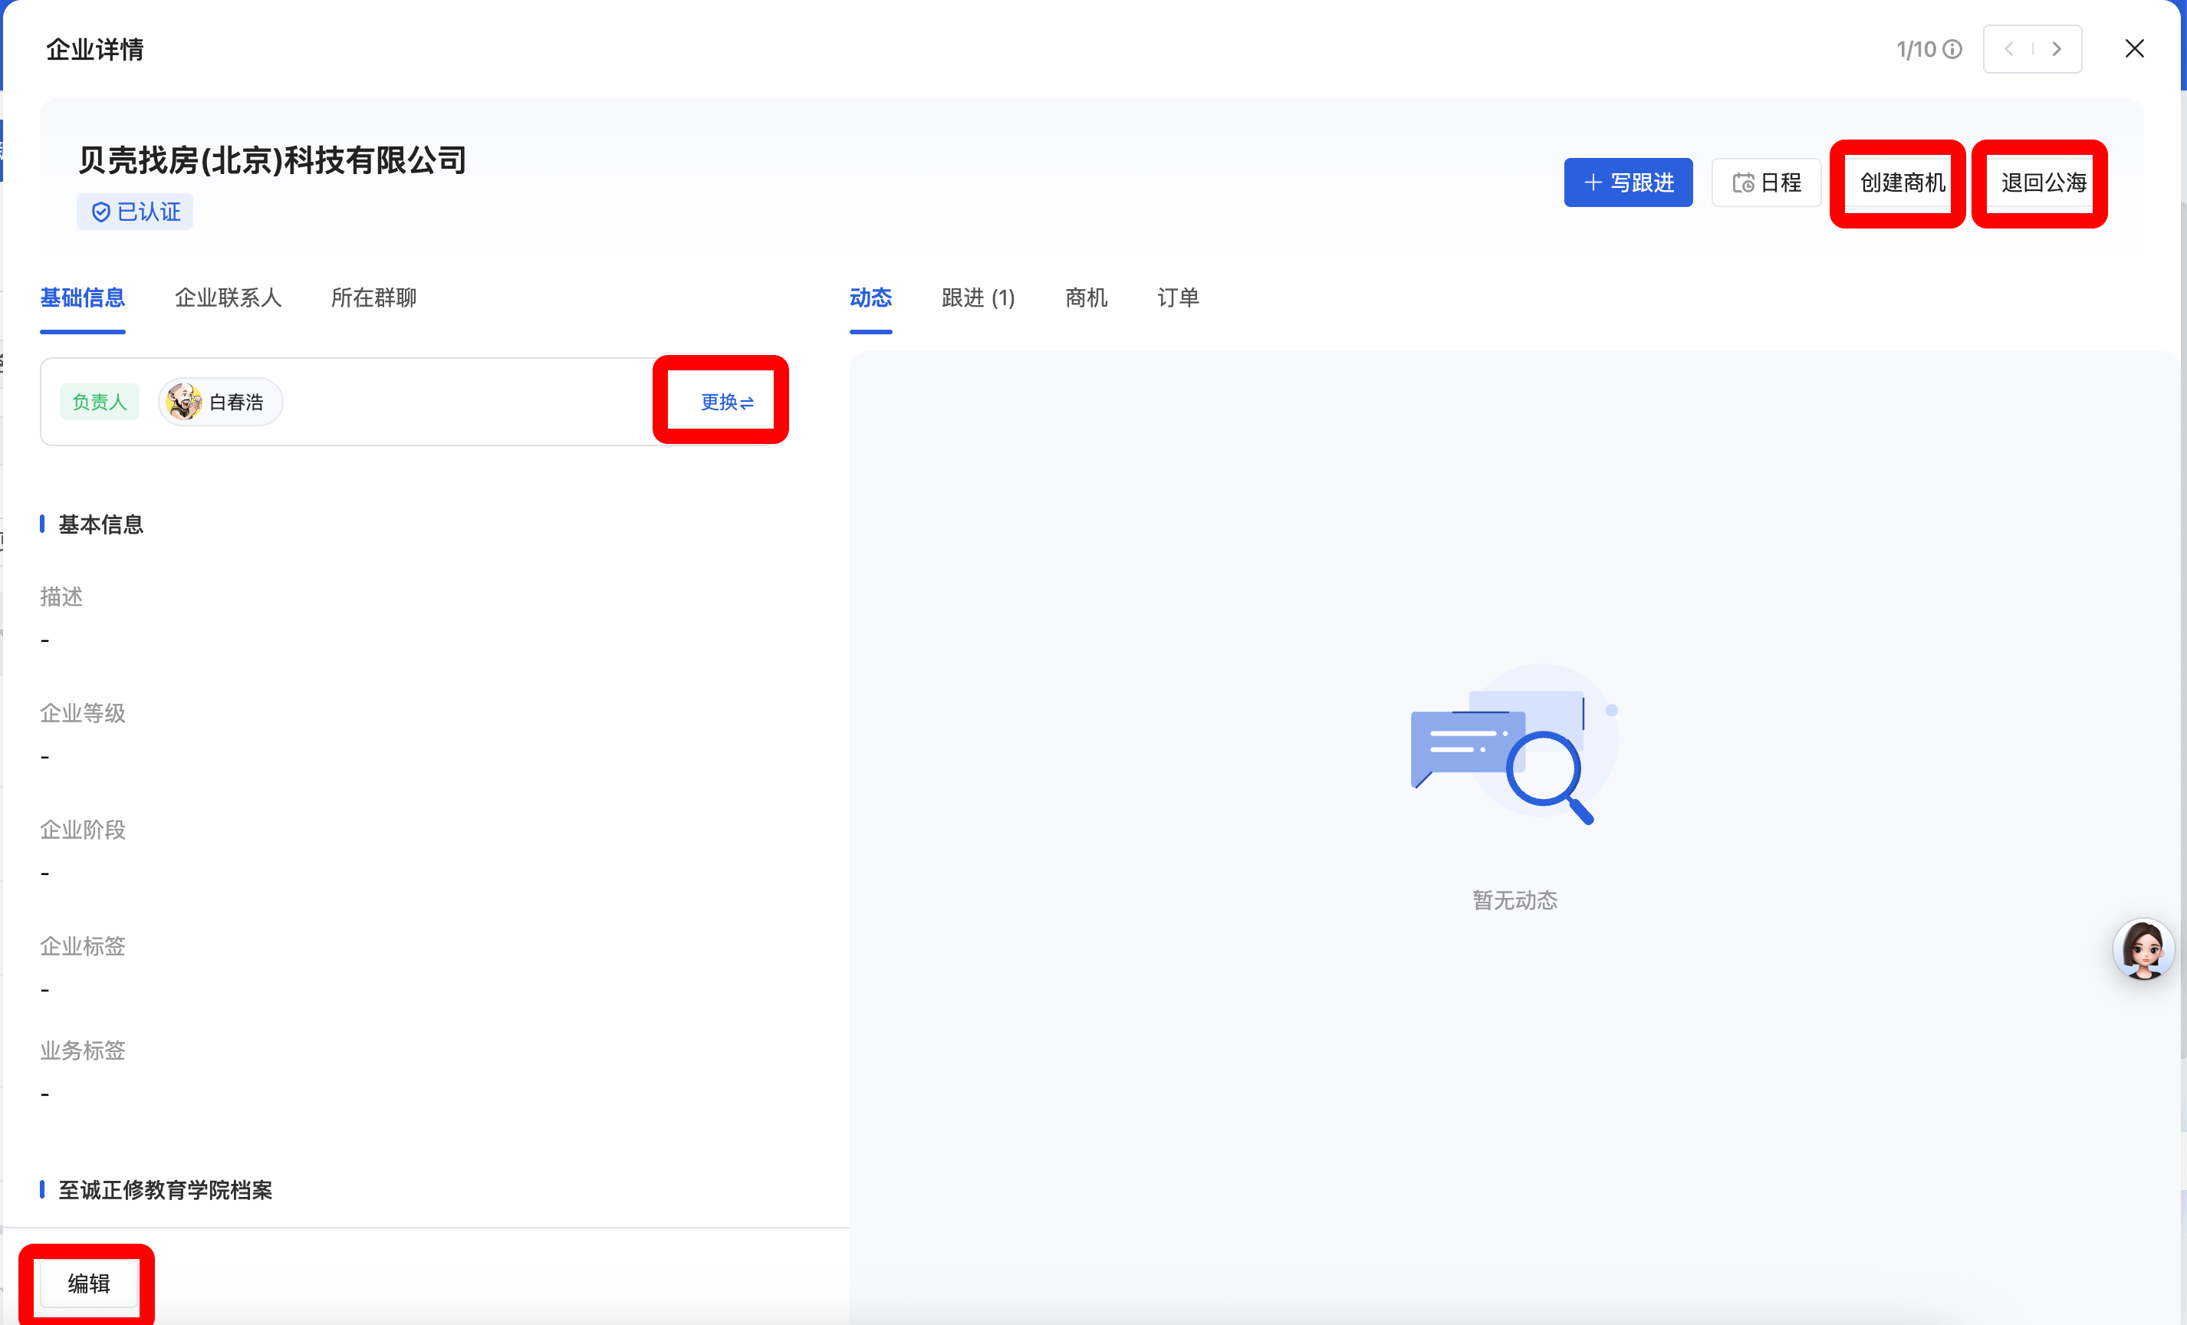Viewport: 2187px width, 1325px height.
Task: Open the 商机 tab
Action: click(1087, 298)
